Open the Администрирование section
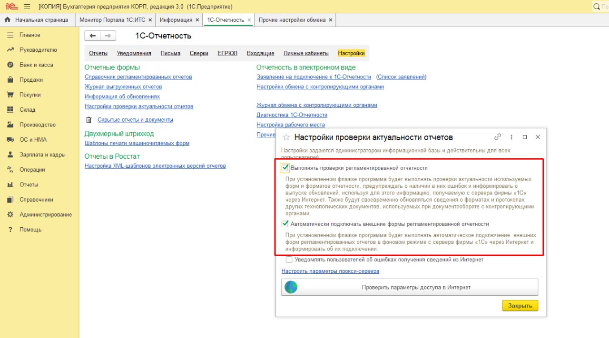The image size is (609, 338). (46, 214)
